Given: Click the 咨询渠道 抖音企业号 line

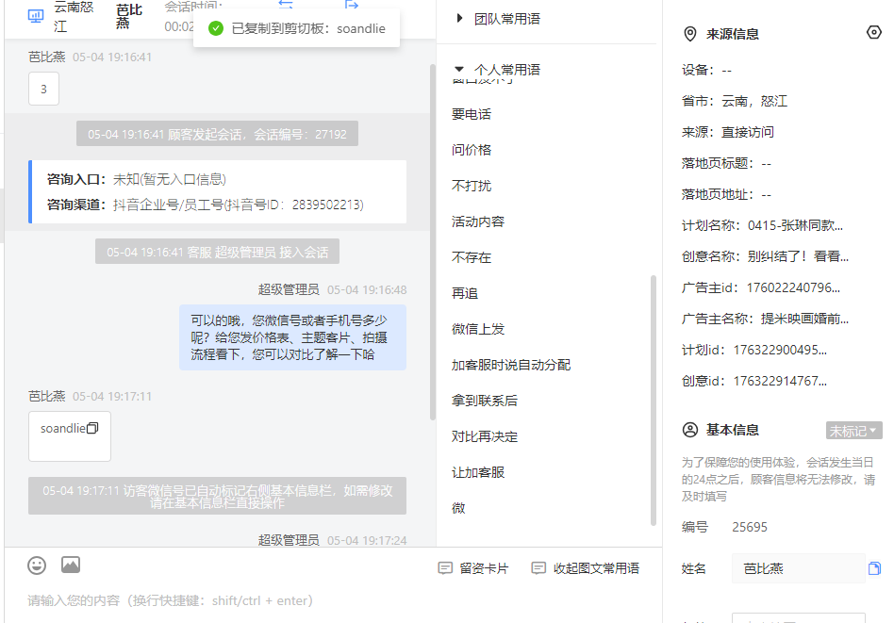Looking at the screenshot, I should [x=206, y=205].
